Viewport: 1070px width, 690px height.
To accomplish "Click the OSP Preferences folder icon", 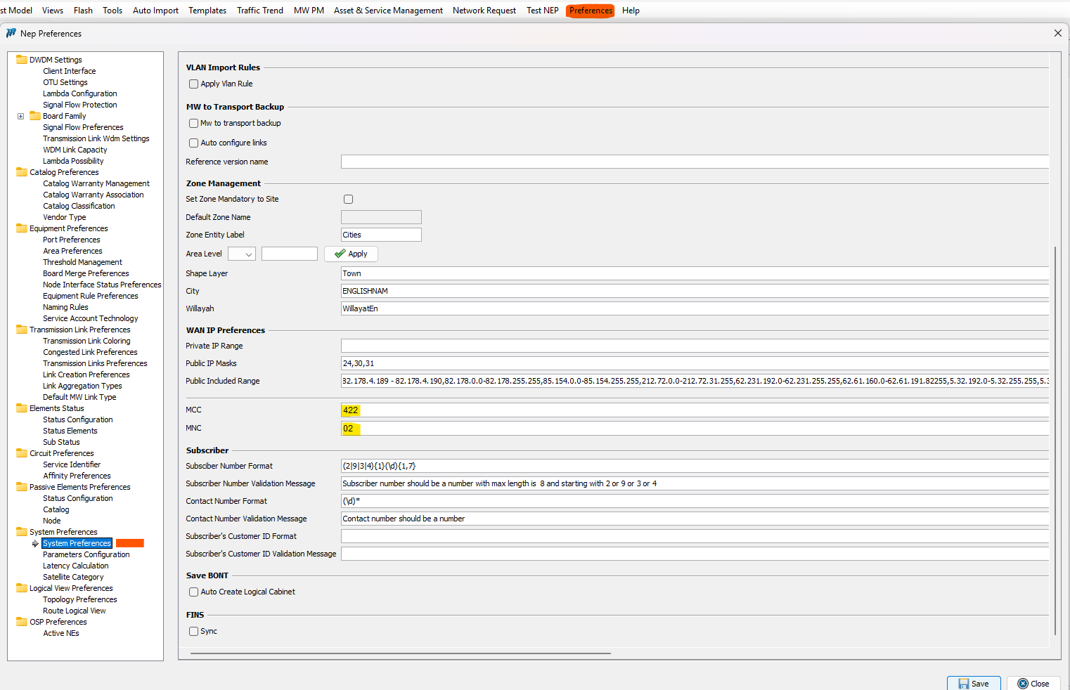I will point(22,622).
